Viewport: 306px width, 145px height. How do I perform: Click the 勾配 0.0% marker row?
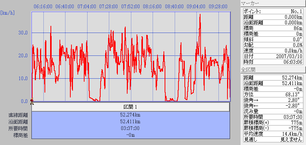(x=273, y=45)
